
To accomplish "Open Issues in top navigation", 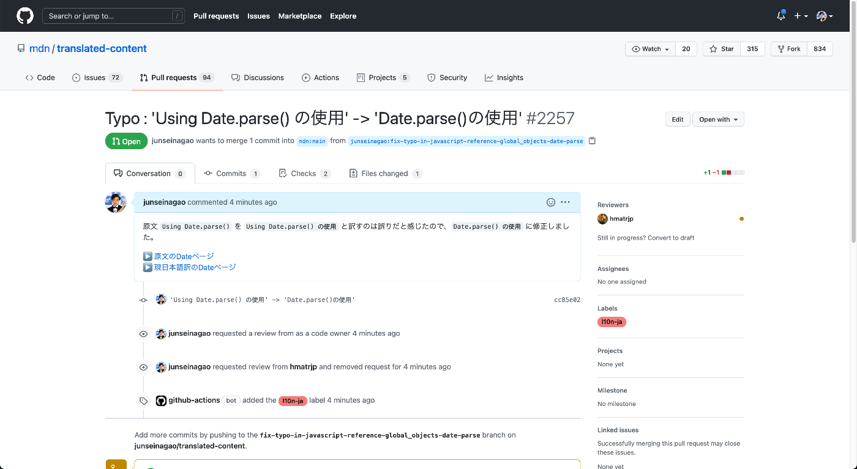I will [x=258, y=16].
